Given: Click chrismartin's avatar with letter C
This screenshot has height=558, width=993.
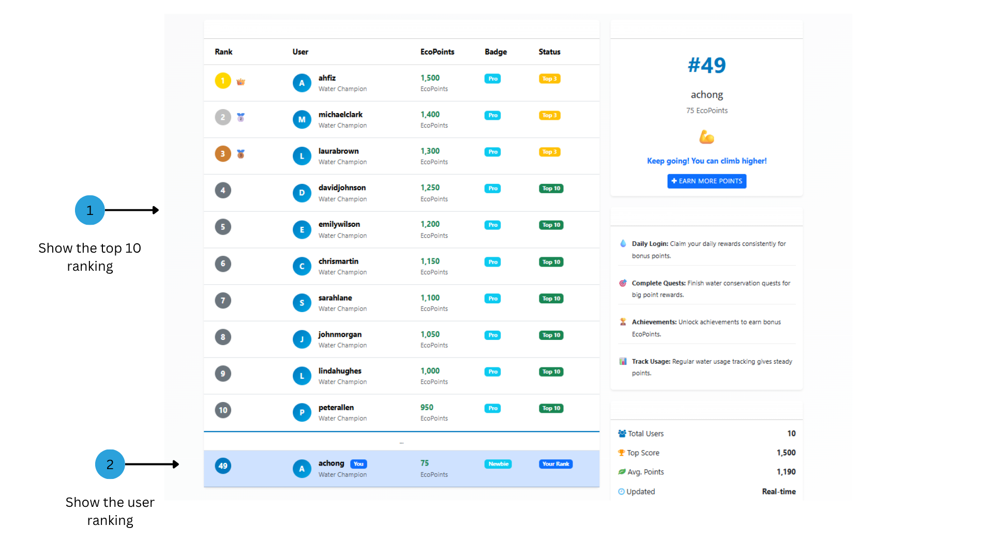Looking at the screenshot, I should 302,266.
